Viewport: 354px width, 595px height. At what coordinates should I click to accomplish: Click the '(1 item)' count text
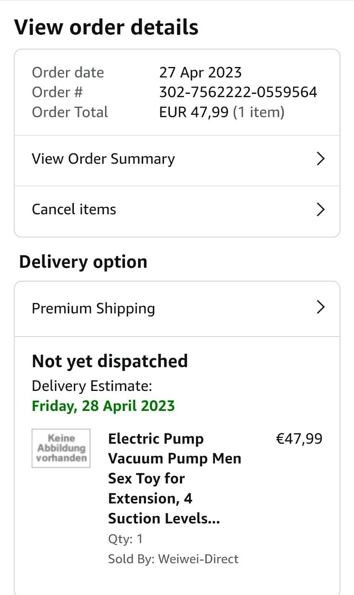pyautogui.click(x=258, y=112)
